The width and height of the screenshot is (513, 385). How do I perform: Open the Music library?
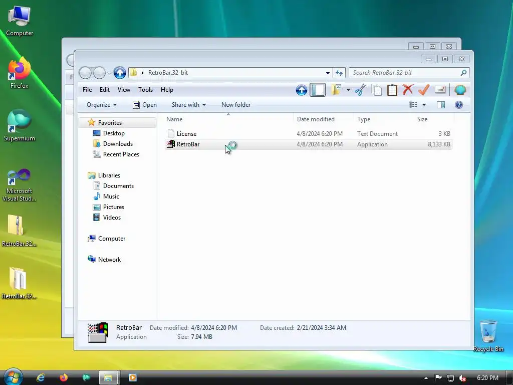111,197
